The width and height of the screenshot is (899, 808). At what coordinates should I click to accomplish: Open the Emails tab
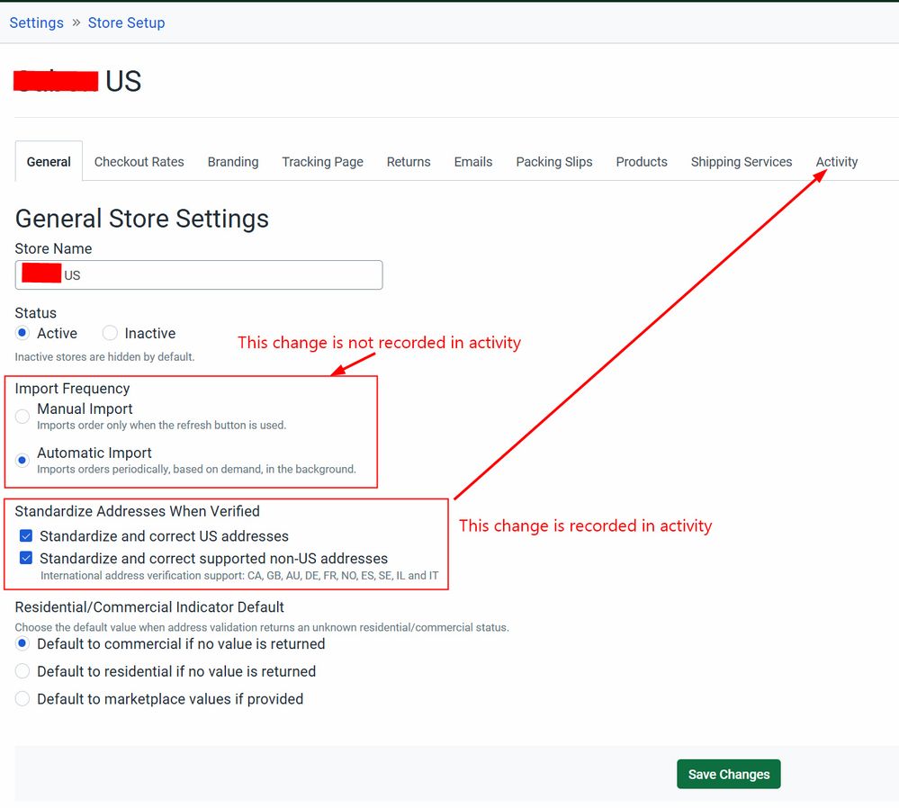[x=472, y=162]
